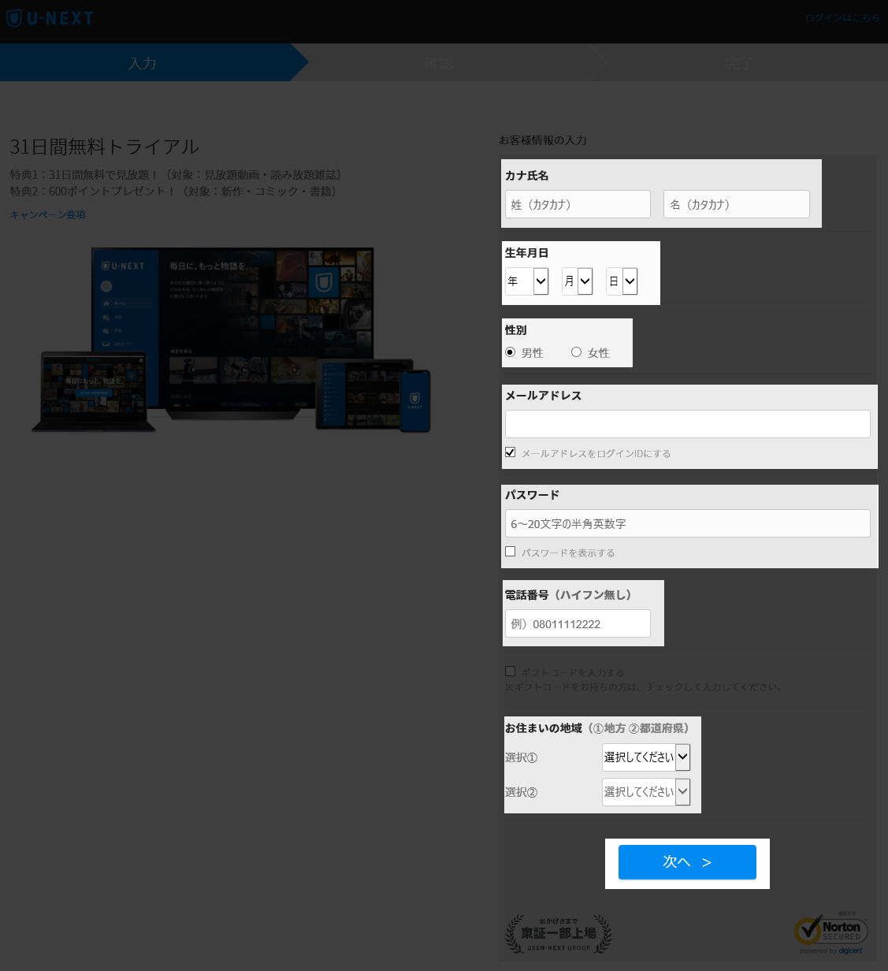Screen dimensions: 888x971
Task: Click the Norton Secured seal badge
Action: pyautogui.click(x=830, y=932)
